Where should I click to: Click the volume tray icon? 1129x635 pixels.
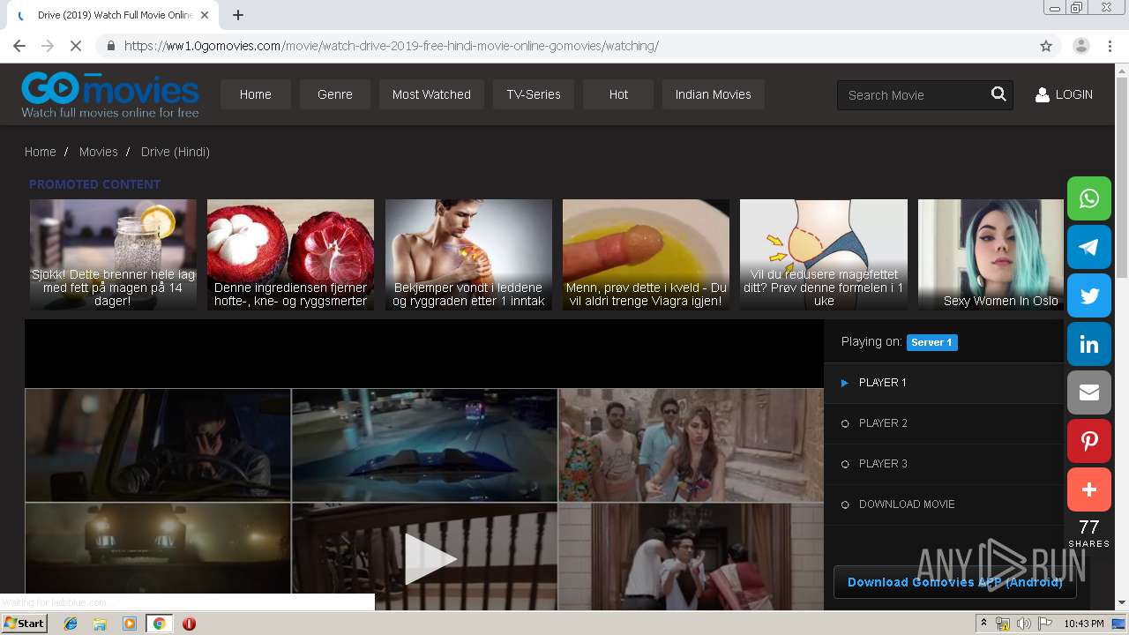click(1023, 624)
